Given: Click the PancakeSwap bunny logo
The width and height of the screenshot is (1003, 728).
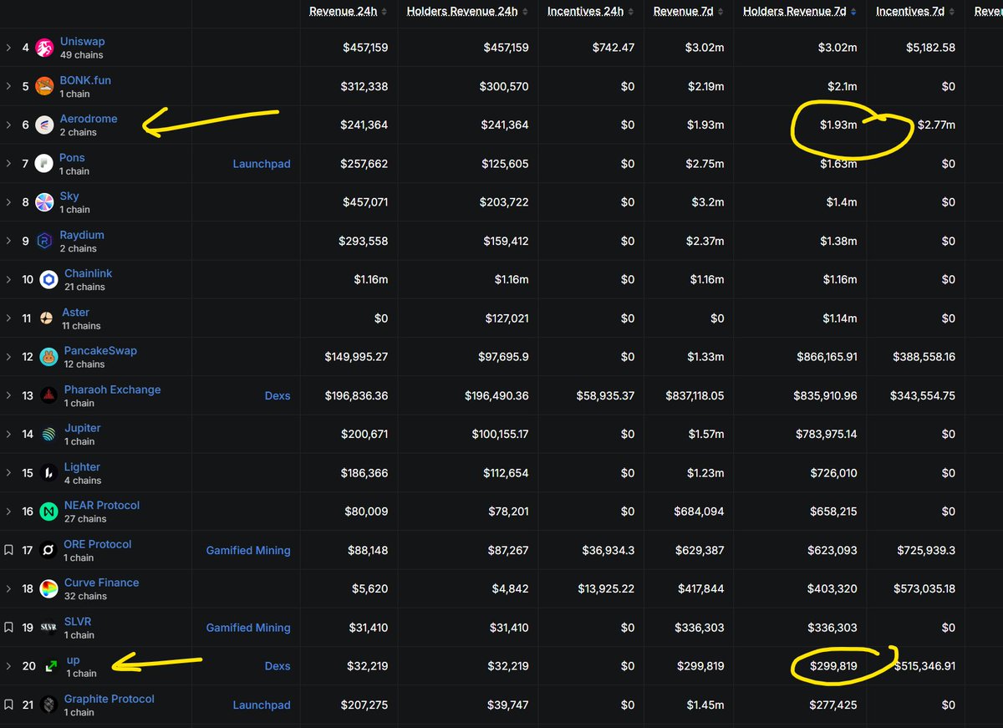Looking at the screenshot, I should 50,357.
